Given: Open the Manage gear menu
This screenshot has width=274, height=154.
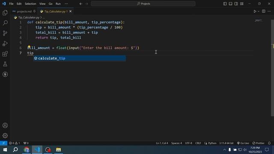Looking at the screenshot, I should click(x=5, y=136).
